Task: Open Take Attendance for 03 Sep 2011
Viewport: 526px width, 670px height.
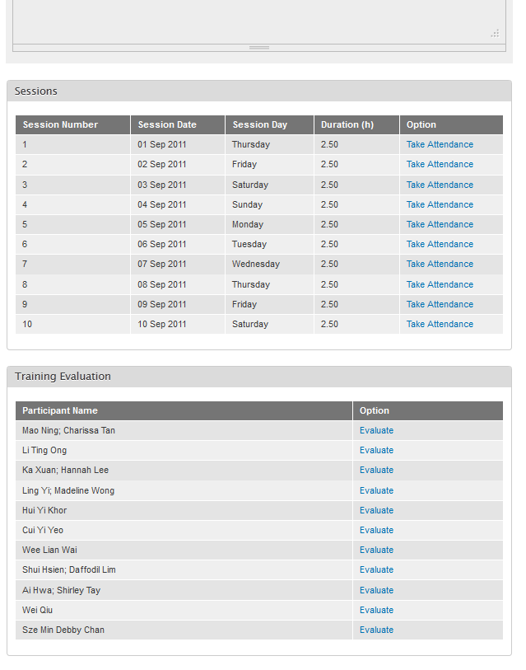Action: tap(440, 185)
